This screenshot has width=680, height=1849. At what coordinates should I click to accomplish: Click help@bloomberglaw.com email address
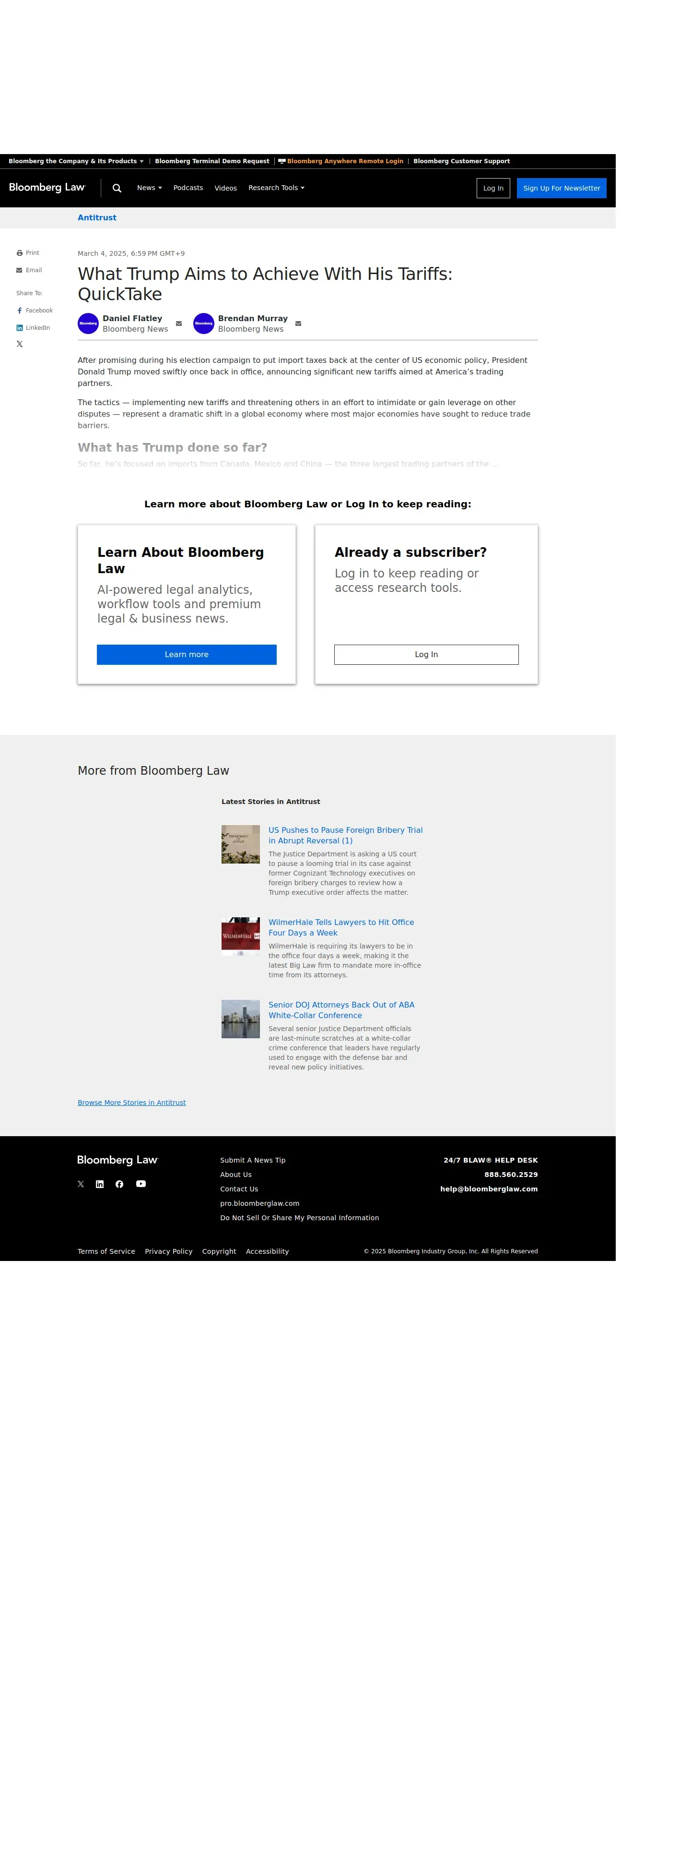point(489,1189)
